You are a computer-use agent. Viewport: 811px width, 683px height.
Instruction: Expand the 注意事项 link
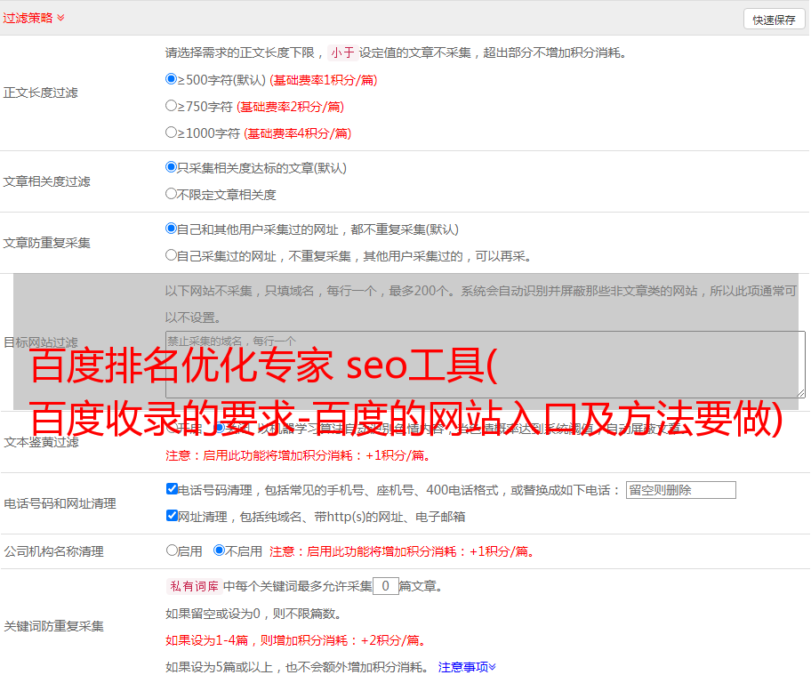pyautogui.click(x=467, y=668)
